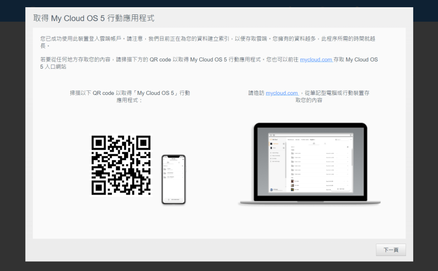Click the 下一頁 (Next) button

click(391, 250)
